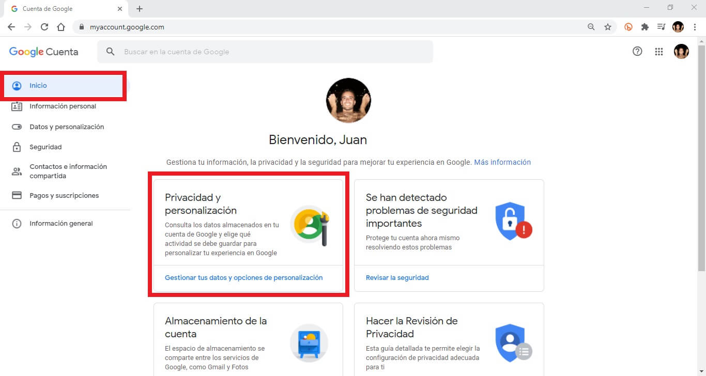Screen dimensions: 706x376
Task: Open the Extensions puzzle icon
Action: 645,27
